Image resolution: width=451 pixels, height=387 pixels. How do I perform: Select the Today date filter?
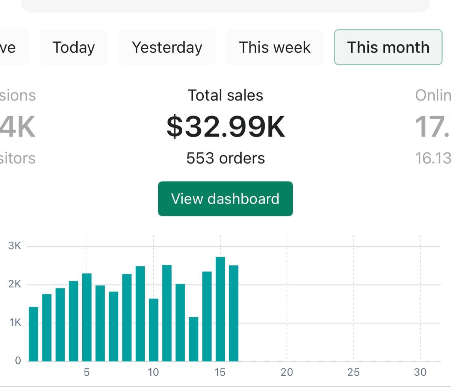point(74,47)
